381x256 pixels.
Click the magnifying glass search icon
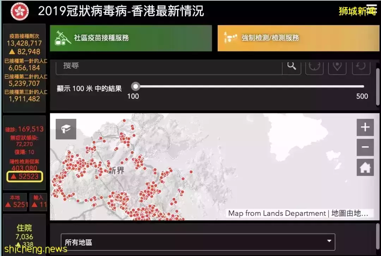(x=291, y=66)
